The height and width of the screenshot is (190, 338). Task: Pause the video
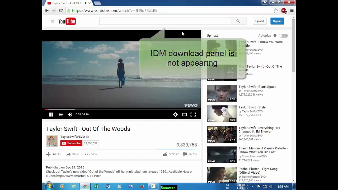pyautogui.click(x=51, y=115)
